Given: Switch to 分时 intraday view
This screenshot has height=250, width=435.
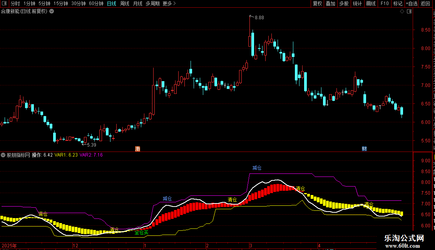Looking at the screenshot, I should [x=15, y=3].
